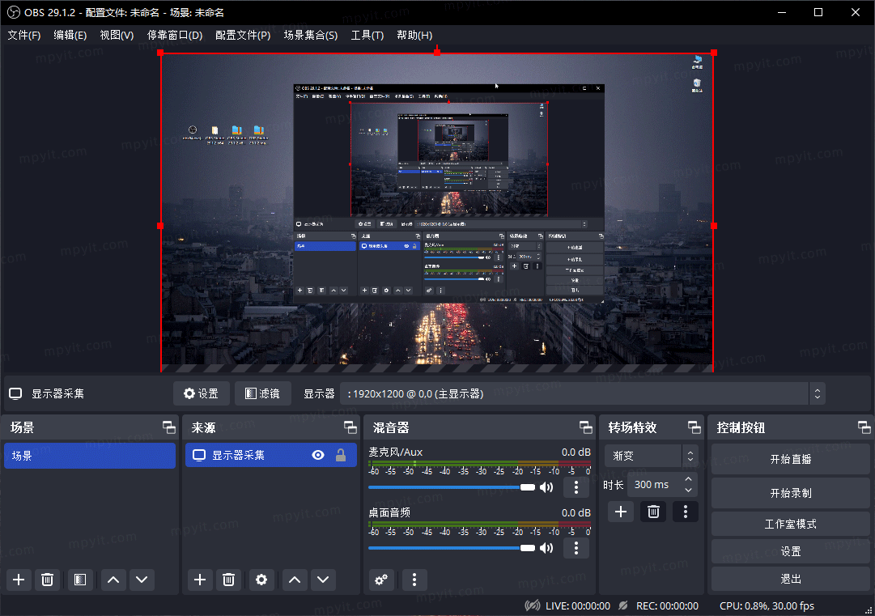The image size is (875, 616).
Task: Open advanced audio properties gear in mixer
Action: (380, 580)
